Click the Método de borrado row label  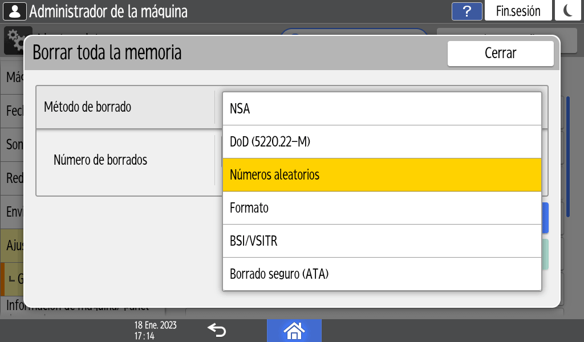(88, 107)
